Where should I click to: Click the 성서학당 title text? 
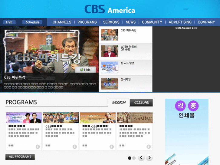126,79
